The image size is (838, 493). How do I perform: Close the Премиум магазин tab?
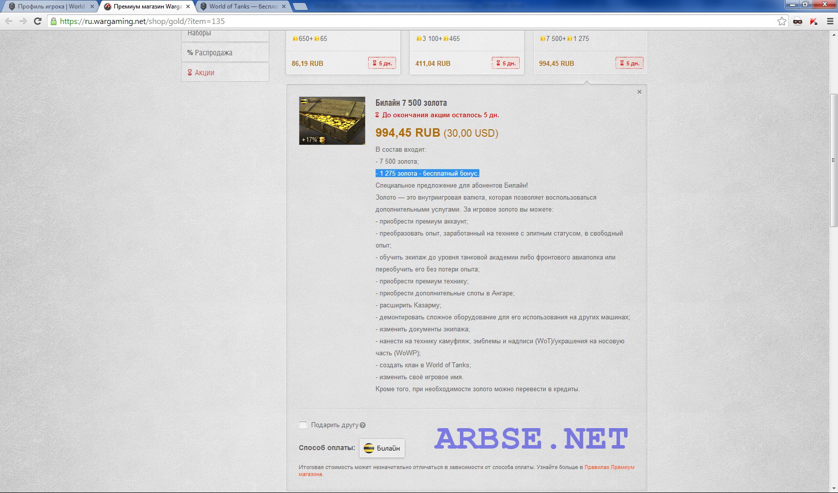point(188,6)
